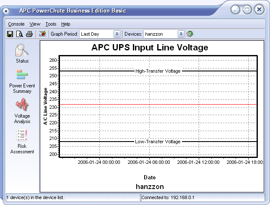Viewport: 270px width, 205px height.
Task: Close the PowerChute window
Action: pyautogui.click(x=259, y=10)
